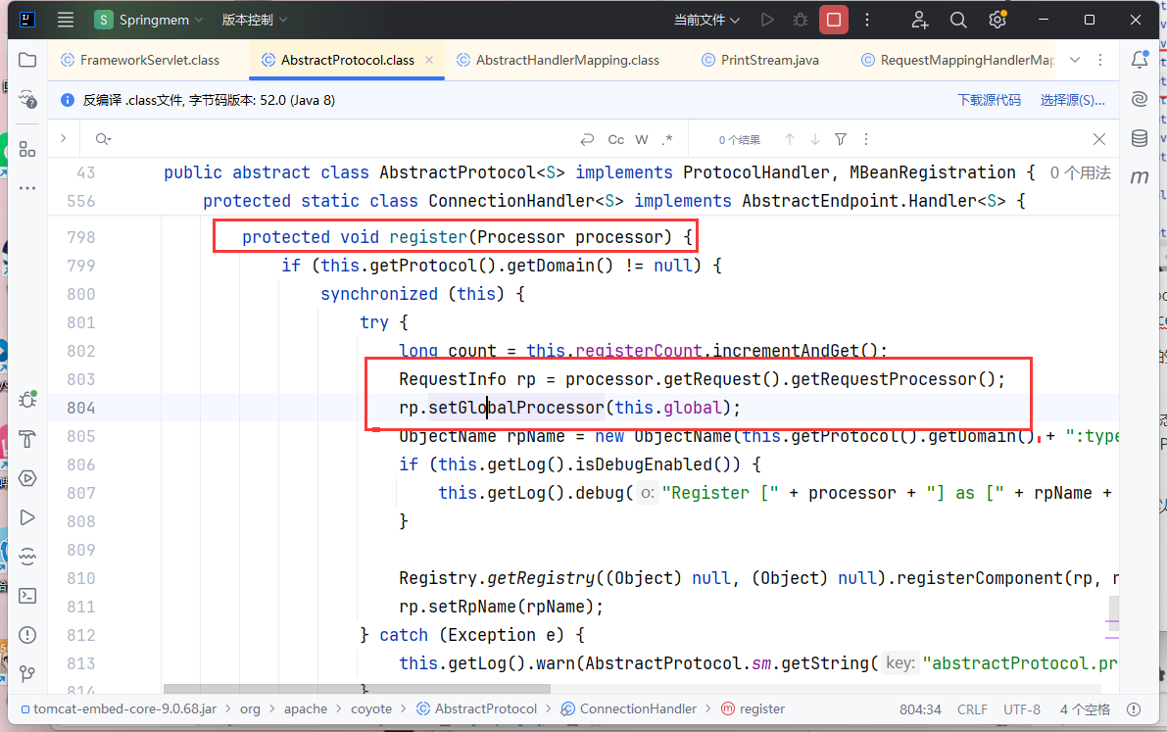Open the Database tool window on right sidebar

[1140, 138]
